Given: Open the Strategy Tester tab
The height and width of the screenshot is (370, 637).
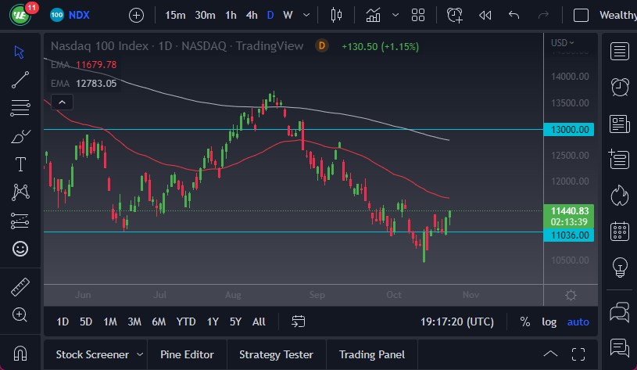Looking at the screenshot, I should tap(275, 354).
